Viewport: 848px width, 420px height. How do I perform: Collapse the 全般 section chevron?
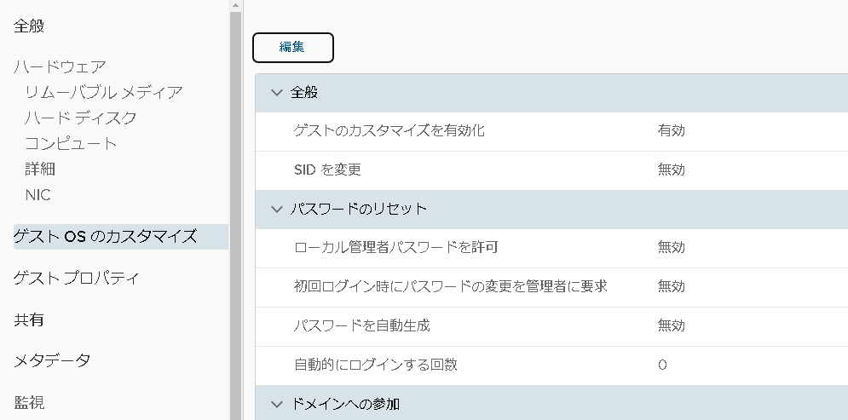click(277, 92)
